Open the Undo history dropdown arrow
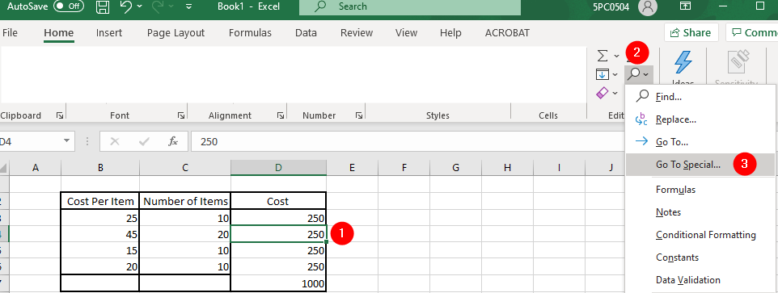Screen dimensions: 778x293 [x=139, y=6]
